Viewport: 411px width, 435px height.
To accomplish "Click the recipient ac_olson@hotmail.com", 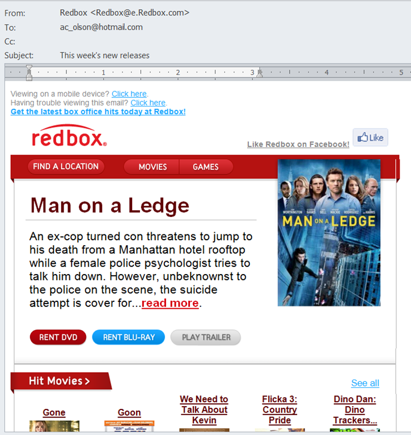I will [x=101, y=27].
